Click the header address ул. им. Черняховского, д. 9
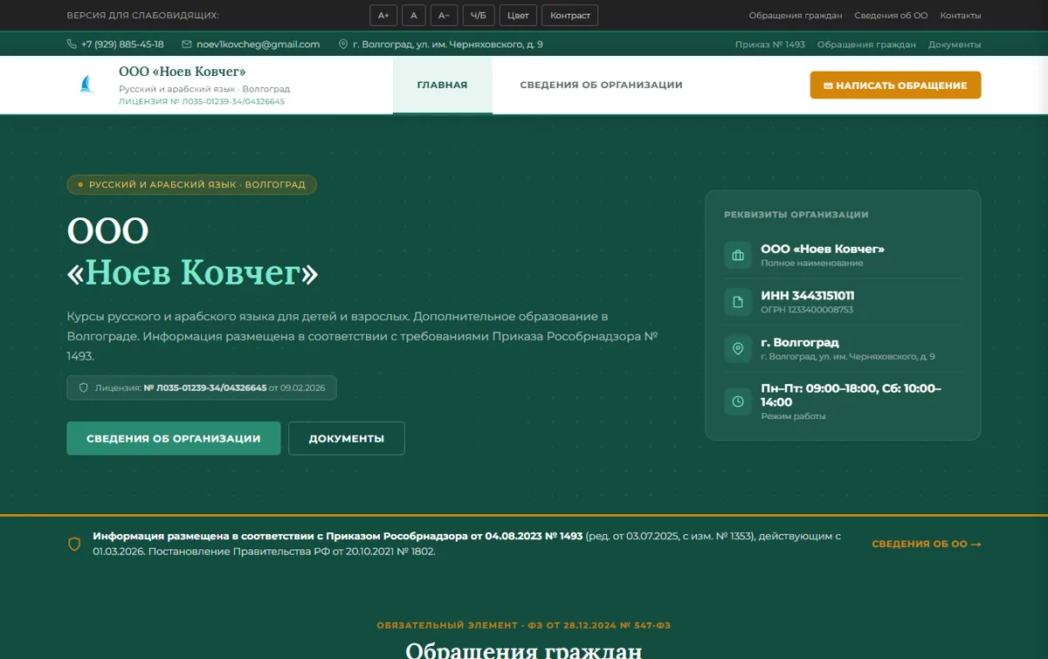The image size is (1048, 659). (x=447, y=45)
